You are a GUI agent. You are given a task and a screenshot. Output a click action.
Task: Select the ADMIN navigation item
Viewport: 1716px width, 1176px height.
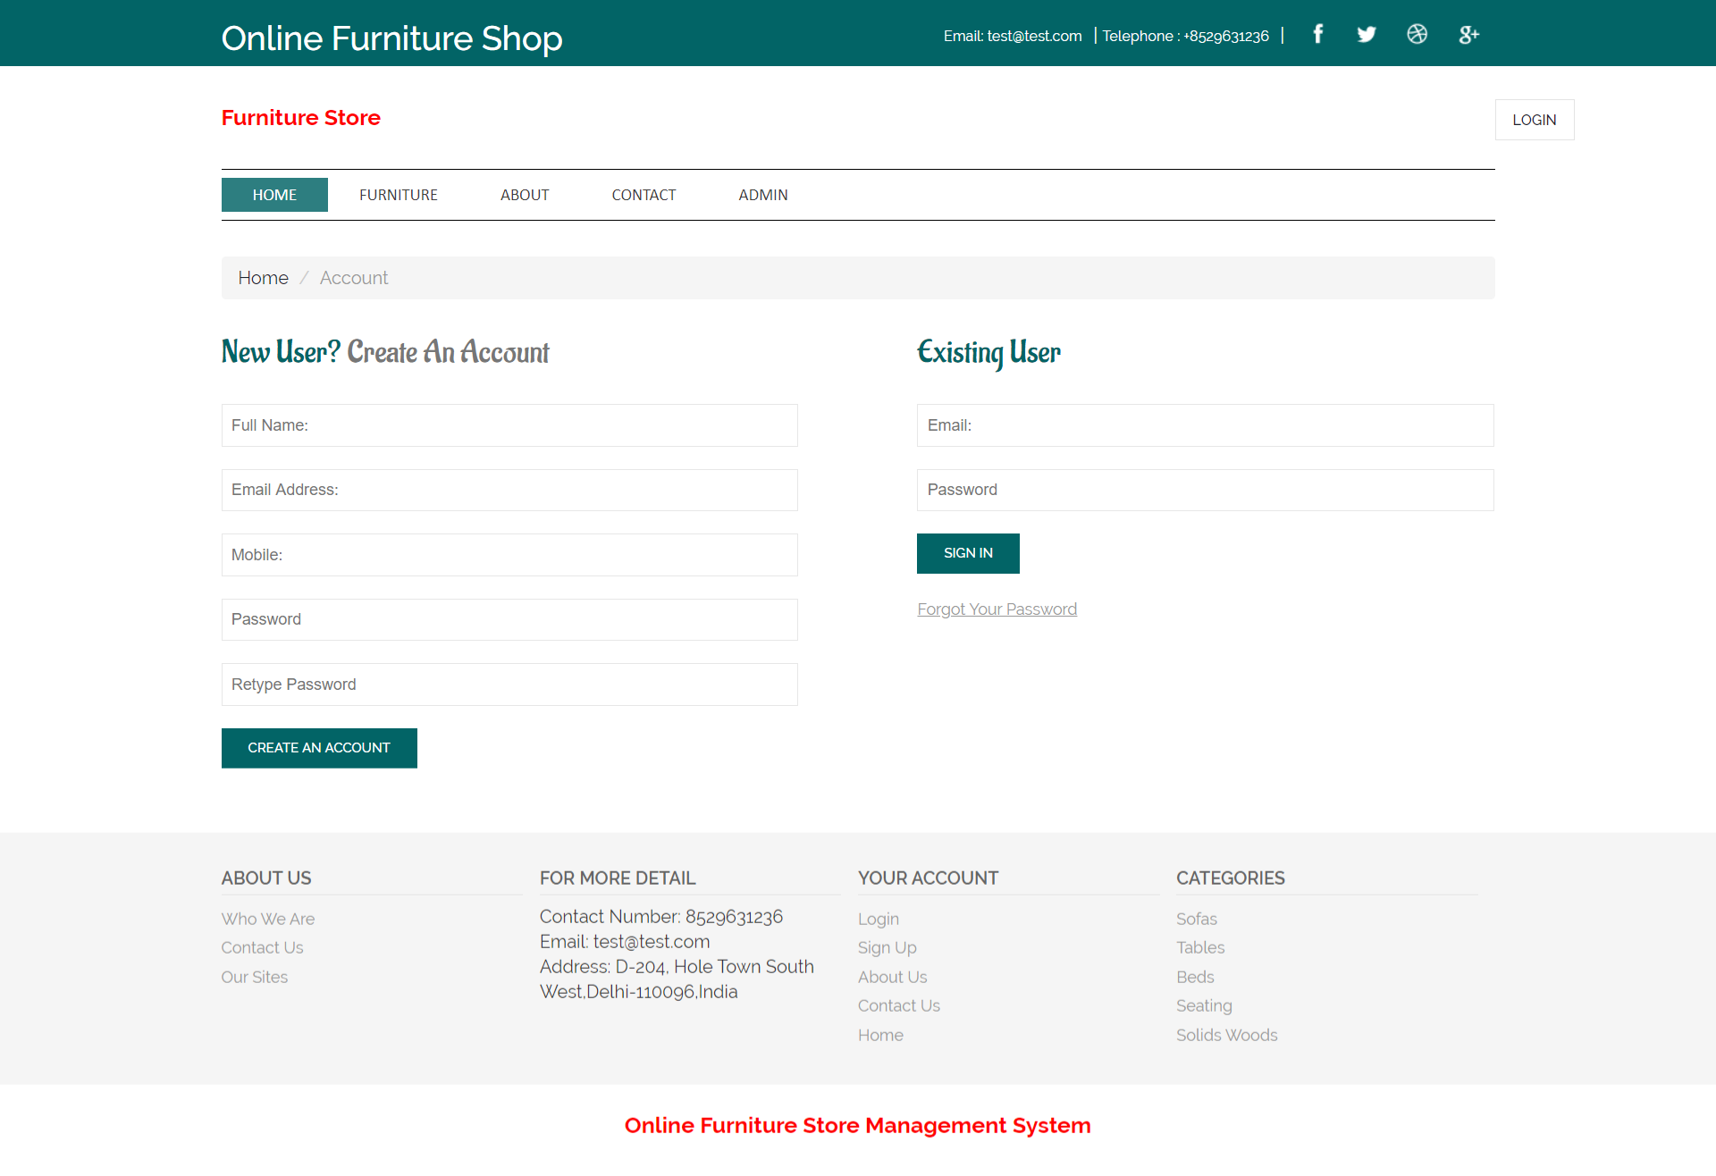762,195
